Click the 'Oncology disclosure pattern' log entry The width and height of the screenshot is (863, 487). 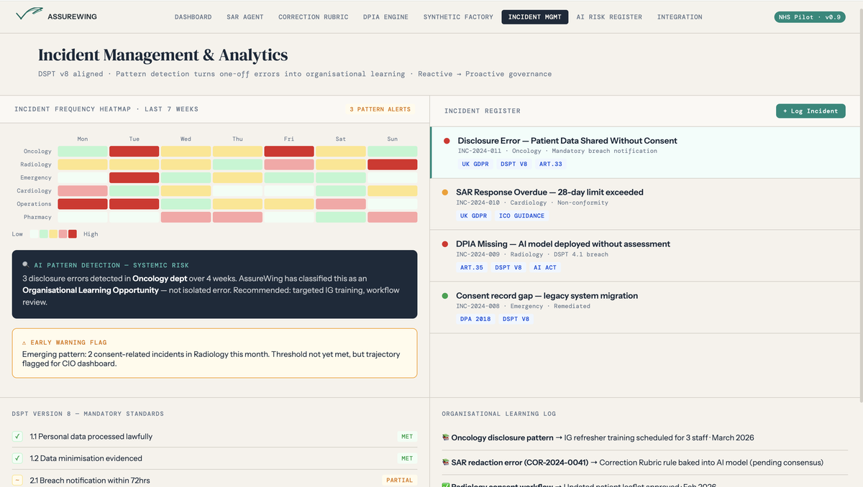coord(503,437)
